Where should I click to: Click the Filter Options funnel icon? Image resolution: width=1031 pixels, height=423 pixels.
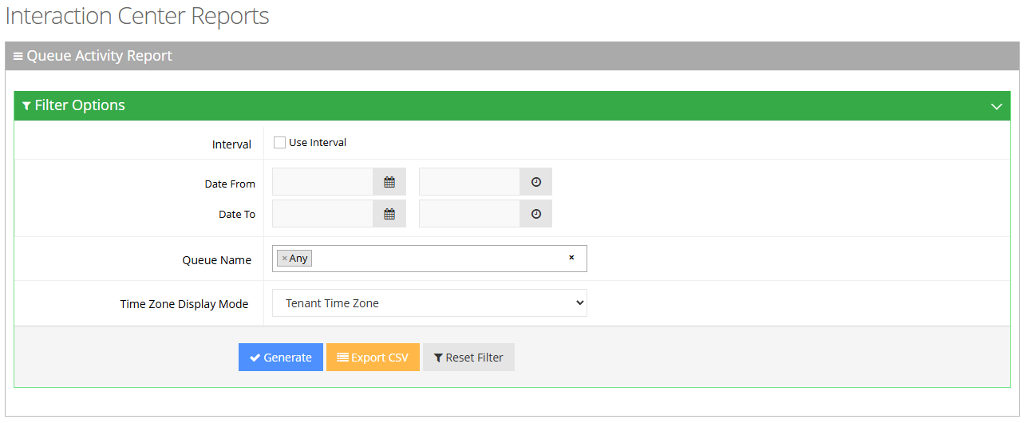[x=26, y=105]
